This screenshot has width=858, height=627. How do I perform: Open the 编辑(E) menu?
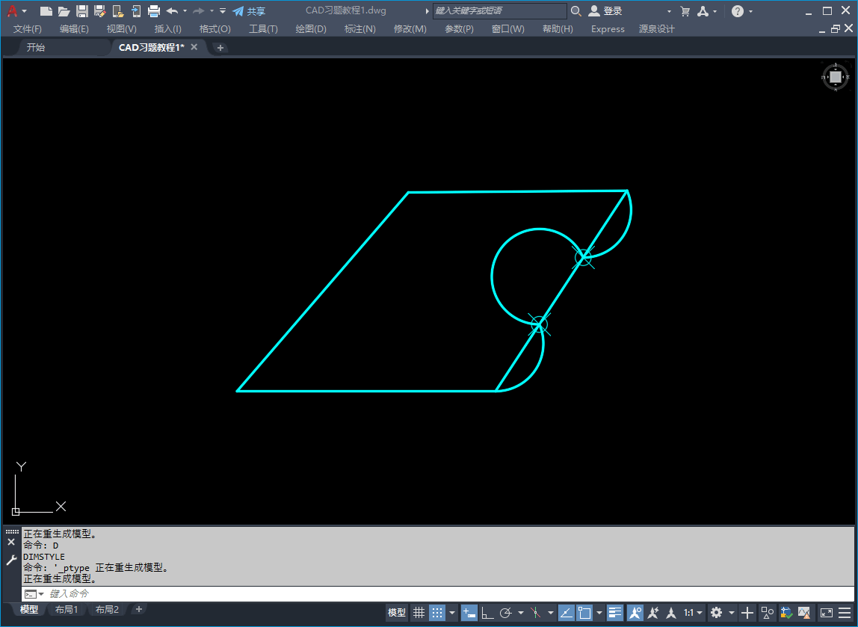(74, 29)
